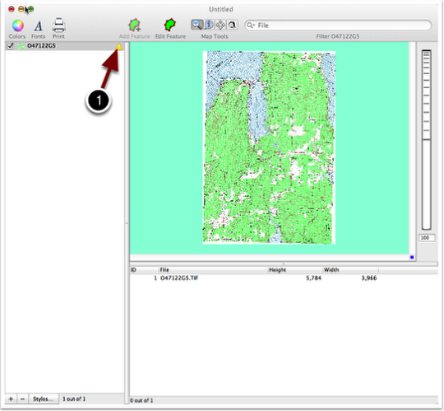This screenshot has height=411, width=444.
Task: Click the yellow warning icon on O47122G5 layer
Action: click(x=119, y=46)
